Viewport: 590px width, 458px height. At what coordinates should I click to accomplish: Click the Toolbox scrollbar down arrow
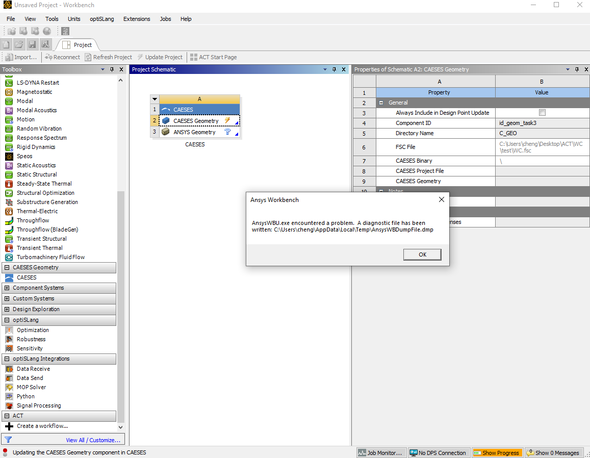pyautogui.click(x=120, y=427)
